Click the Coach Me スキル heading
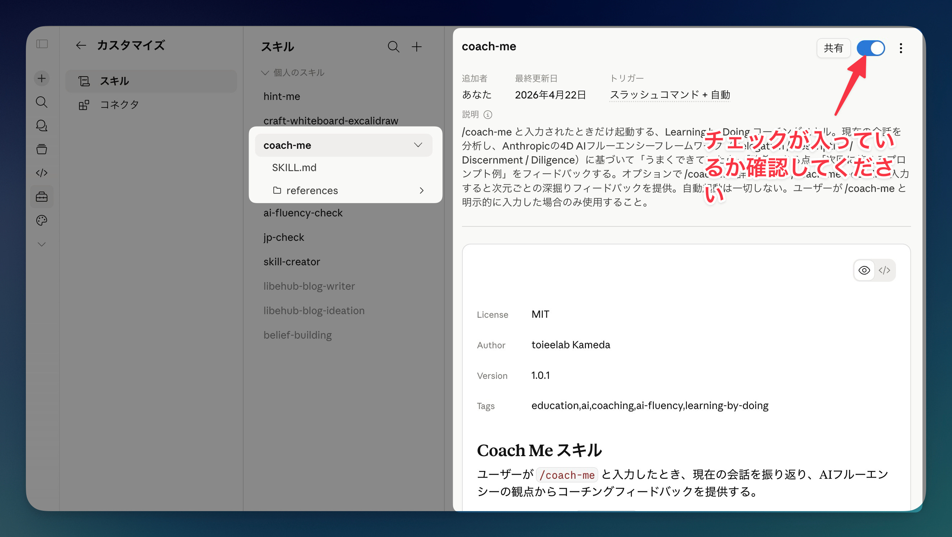The height and width of the screenshot is (537, 952). point(539,450)
